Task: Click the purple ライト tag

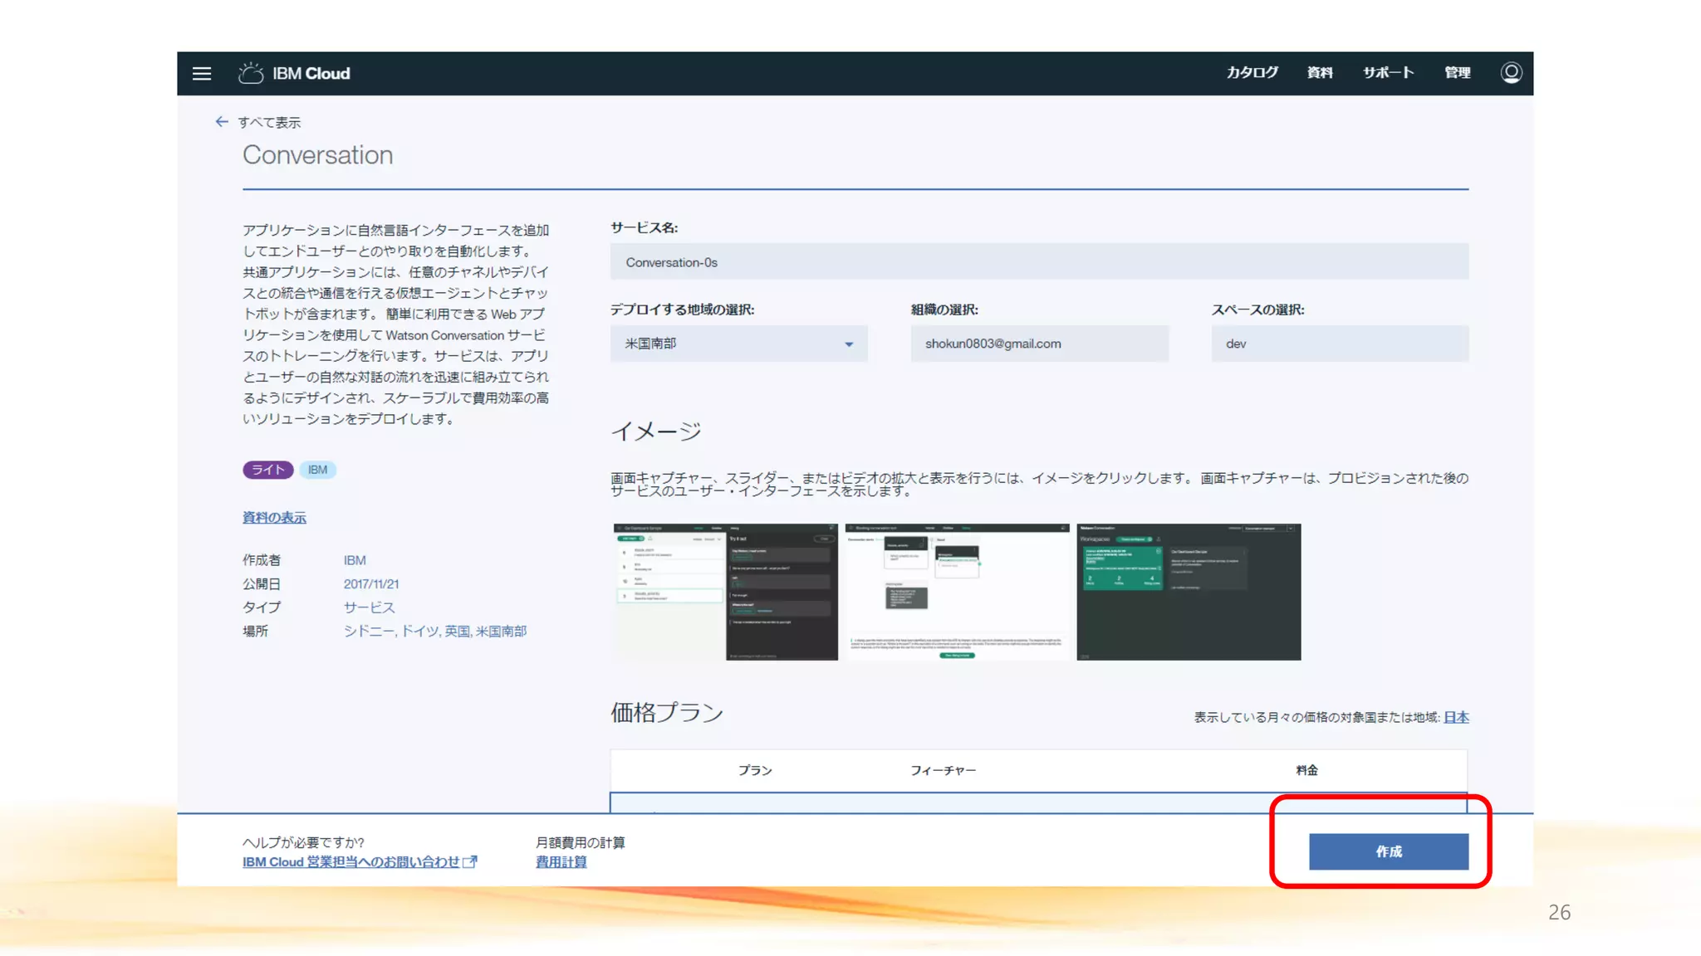Action: click(267, 470)
